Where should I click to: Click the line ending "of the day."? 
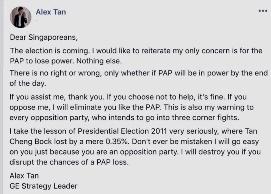tap(27, 83)
